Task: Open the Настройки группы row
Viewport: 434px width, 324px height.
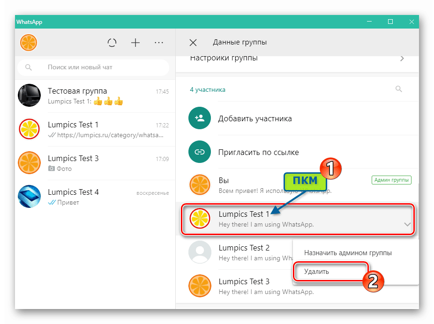Action: (297, 64)
